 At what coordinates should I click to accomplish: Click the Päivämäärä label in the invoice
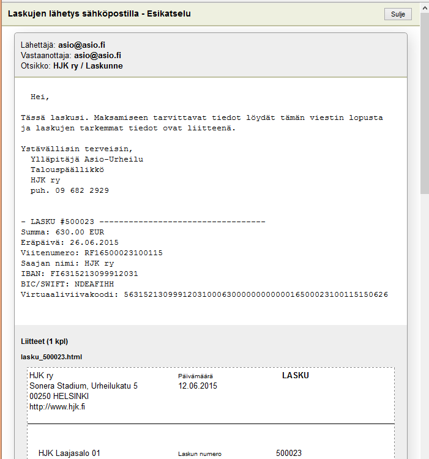[x=195, y=376]
